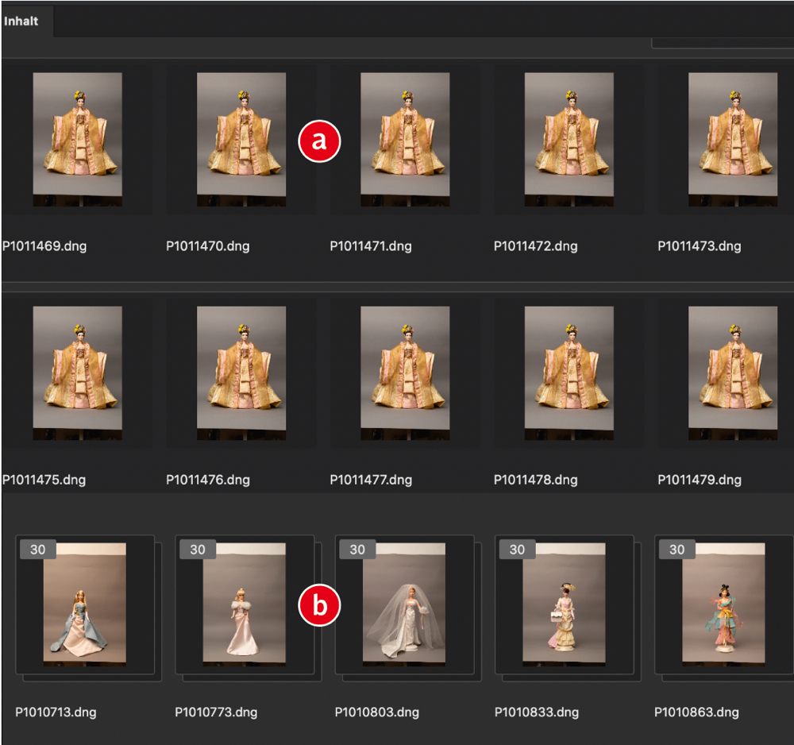
Task: Select the bride doll stack P1010803.dng
Action: (x=404, y=604)
